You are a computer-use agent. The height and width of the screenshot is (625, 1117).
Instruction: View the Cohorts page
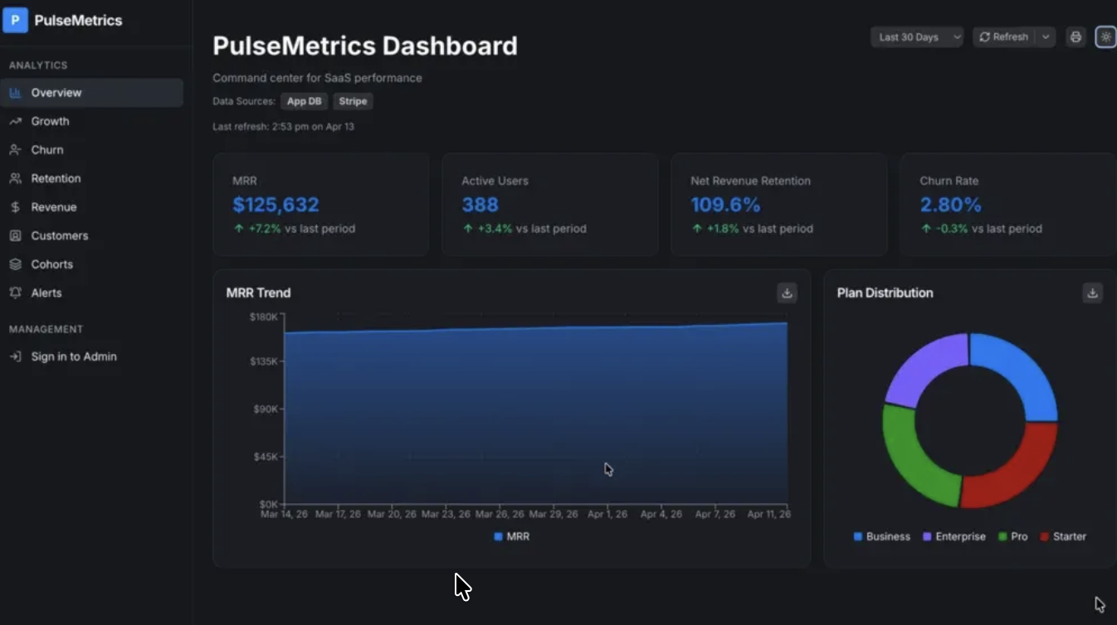click(91, 264)
